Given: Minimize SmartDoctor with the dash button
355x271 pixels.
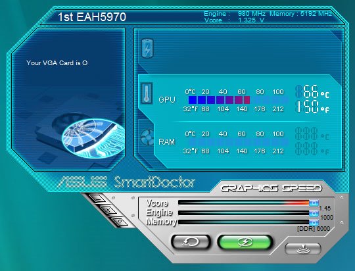Looking at the screenshot, I should pos(97,199).
